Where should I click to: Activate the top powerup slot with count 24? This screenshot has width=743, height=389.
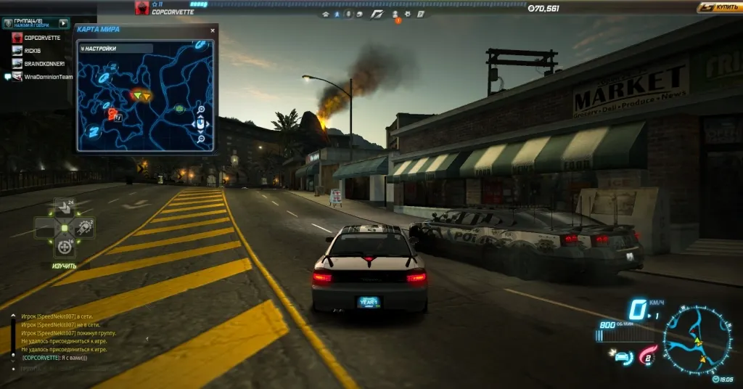[64, 207]
